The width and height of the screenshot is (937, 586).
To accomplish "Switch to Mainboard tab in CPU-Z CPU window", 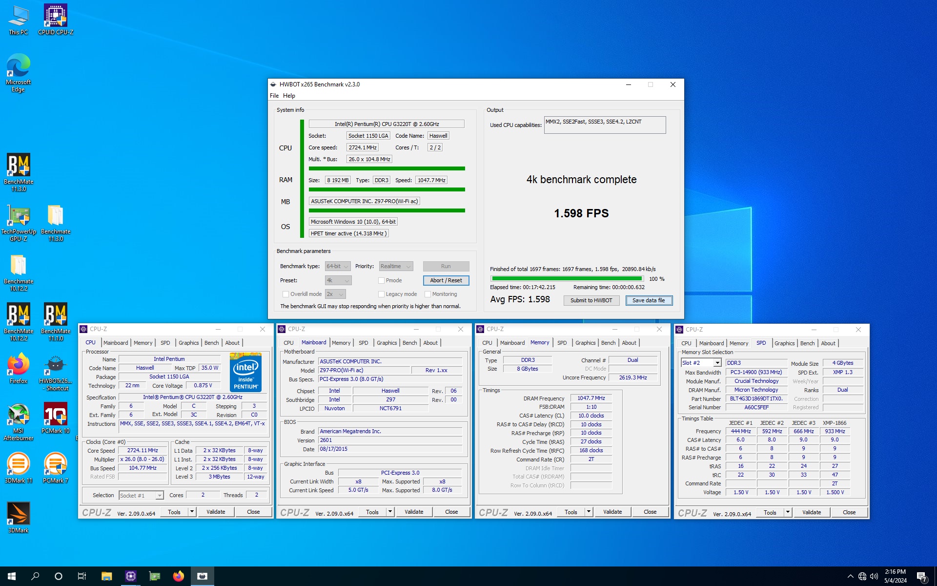I will click(x=116, y=343).
